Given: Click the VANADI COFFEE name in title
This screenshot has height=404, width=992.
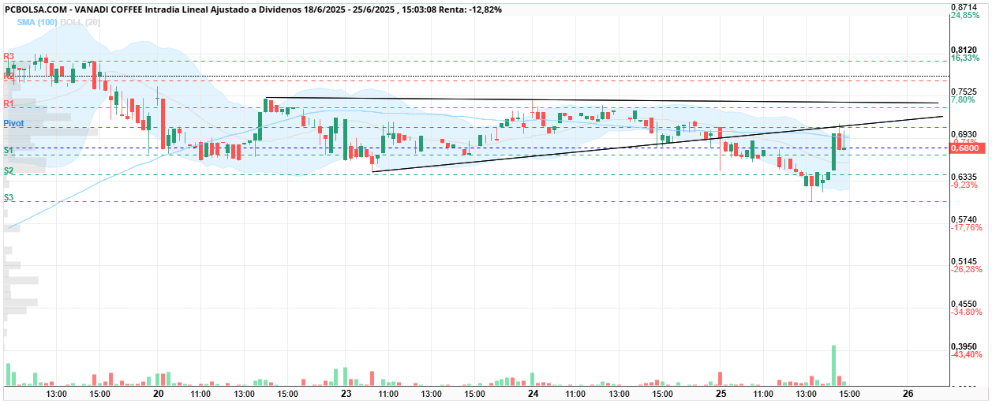Looking at the screenshot, I should pyautogui.click(x=110, y=9).
